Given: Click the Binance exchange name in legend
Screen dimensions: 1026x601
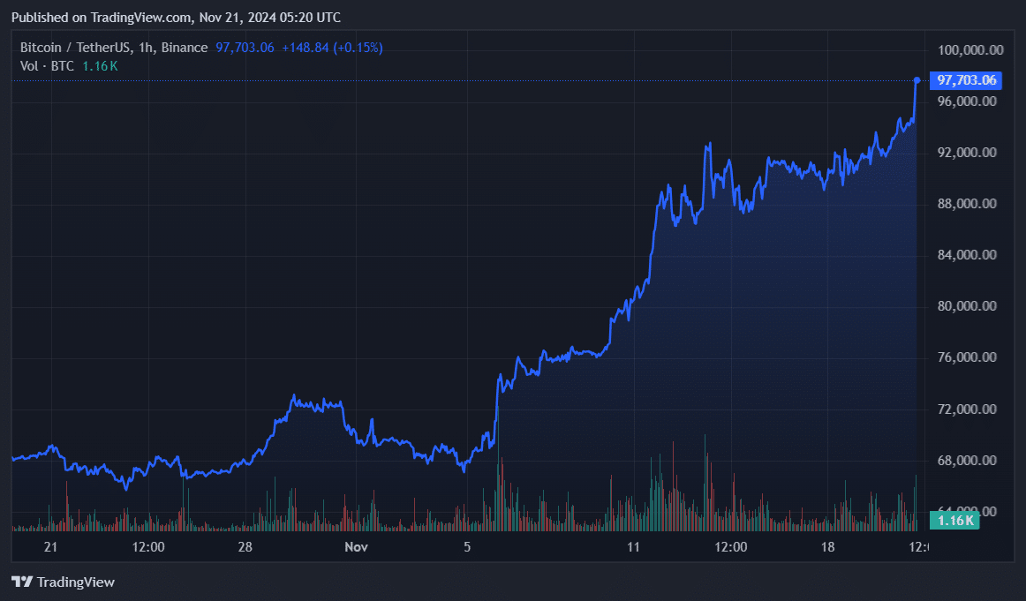Looking at the screenshot, I should pyautogui.click(x=185, y=48).
